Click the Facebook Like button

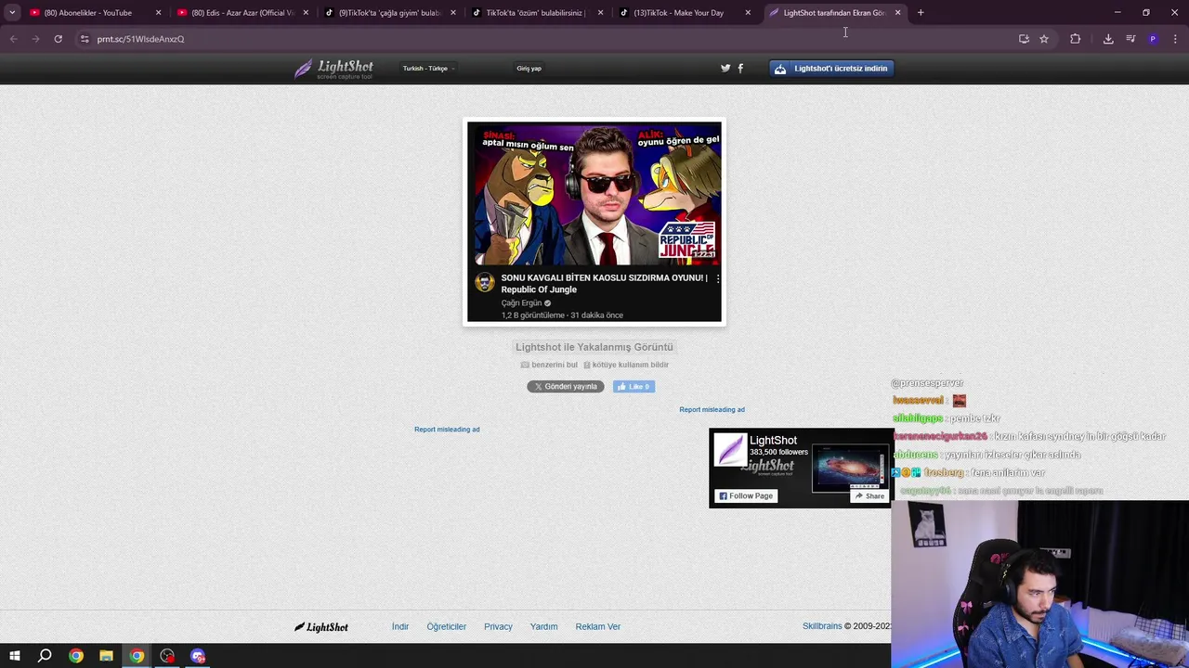pyautogui.click(x=634, y=387)
